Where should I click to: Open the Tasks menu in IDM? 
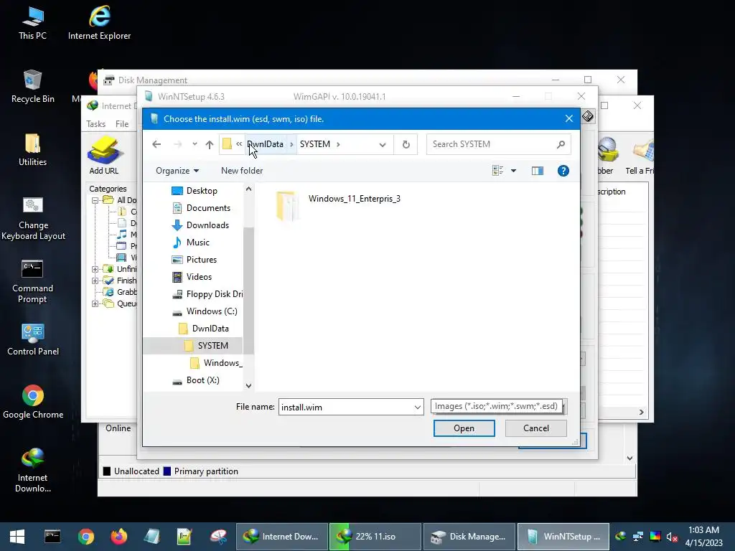click(x=95, y=124)
